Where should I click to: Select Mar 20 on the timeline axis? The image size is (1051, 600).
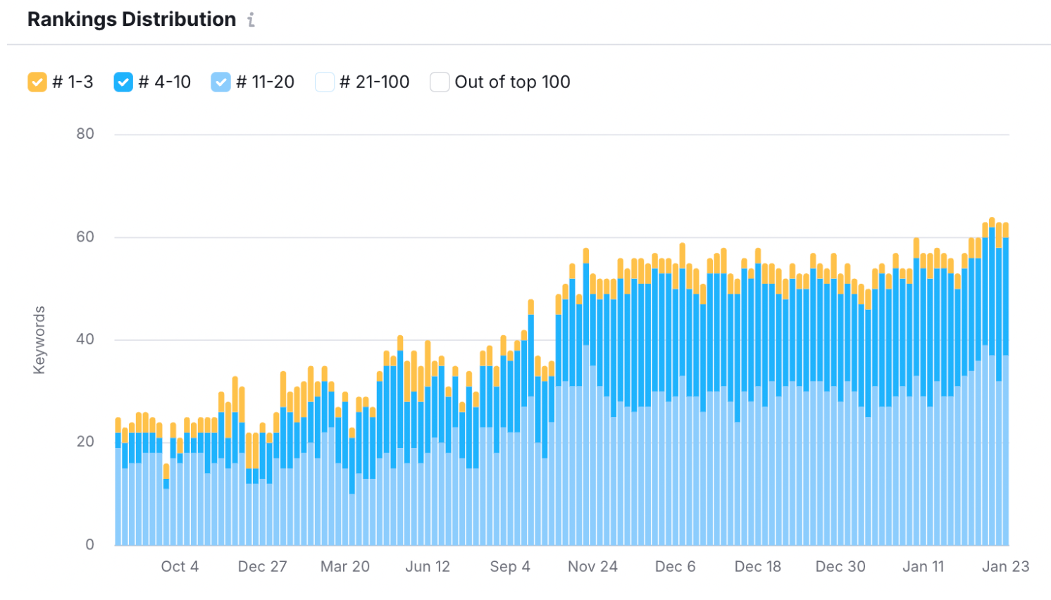click(x=344, y=566)
